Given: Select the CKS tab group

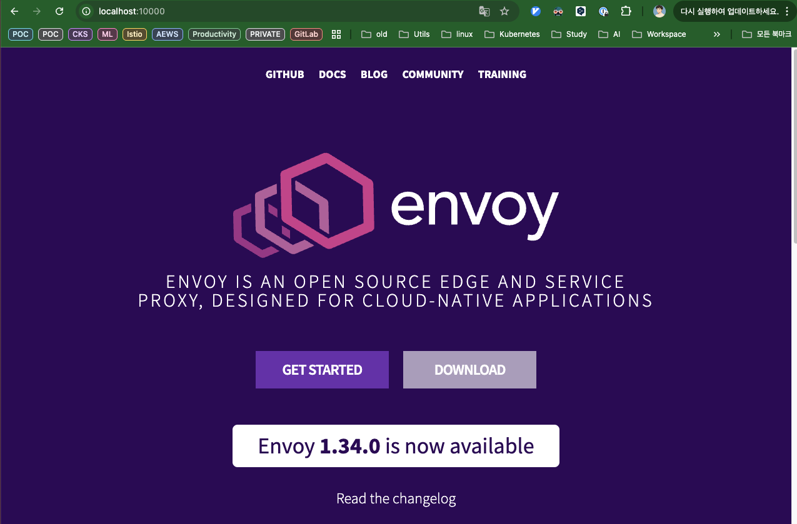Looking at the screenshot, I should coord(80,34).
